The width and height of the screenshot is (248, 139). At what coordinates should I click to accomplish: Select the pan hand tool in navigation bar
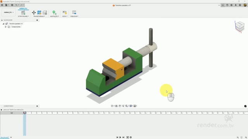[120, 106]
